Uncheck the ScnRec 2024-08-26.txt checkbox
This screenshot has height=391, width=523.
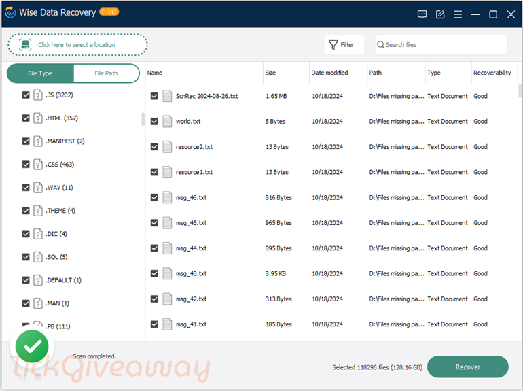(154, 96)
